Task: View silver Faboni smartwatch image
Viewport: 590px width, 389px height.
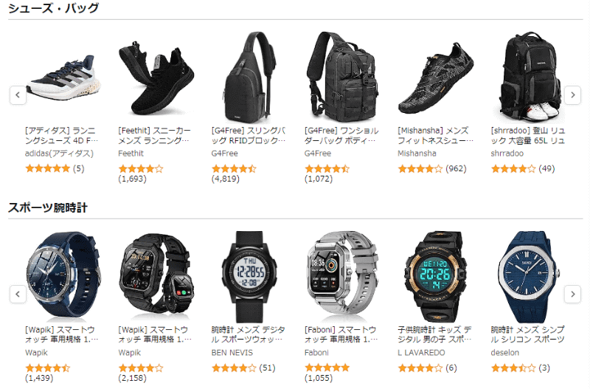Action: coord(342,276)
